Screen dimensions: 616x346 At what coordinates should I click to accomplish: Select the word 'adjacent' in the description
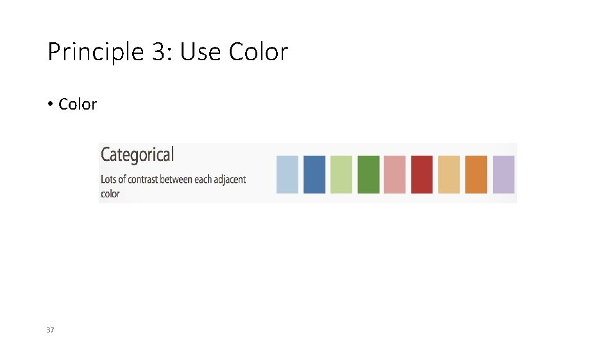[230, 179]
